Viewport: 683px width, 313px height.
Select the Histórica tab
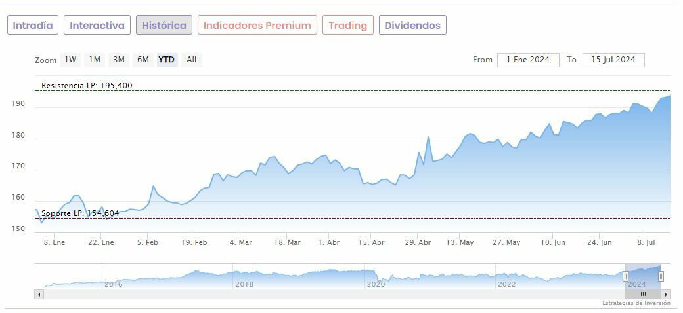pyautogui.click(x=164, y=26)
